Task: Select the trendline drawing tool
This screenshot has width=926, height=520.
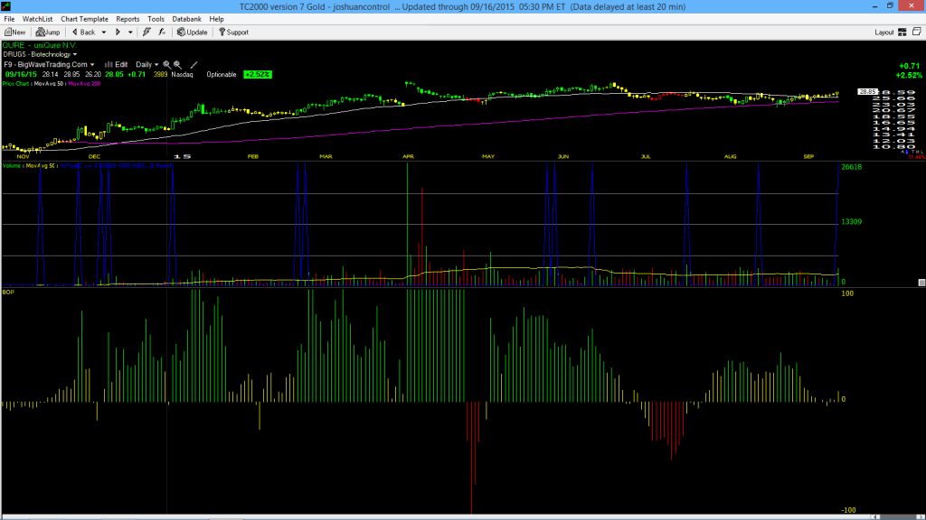Action: tap(194, 64)
